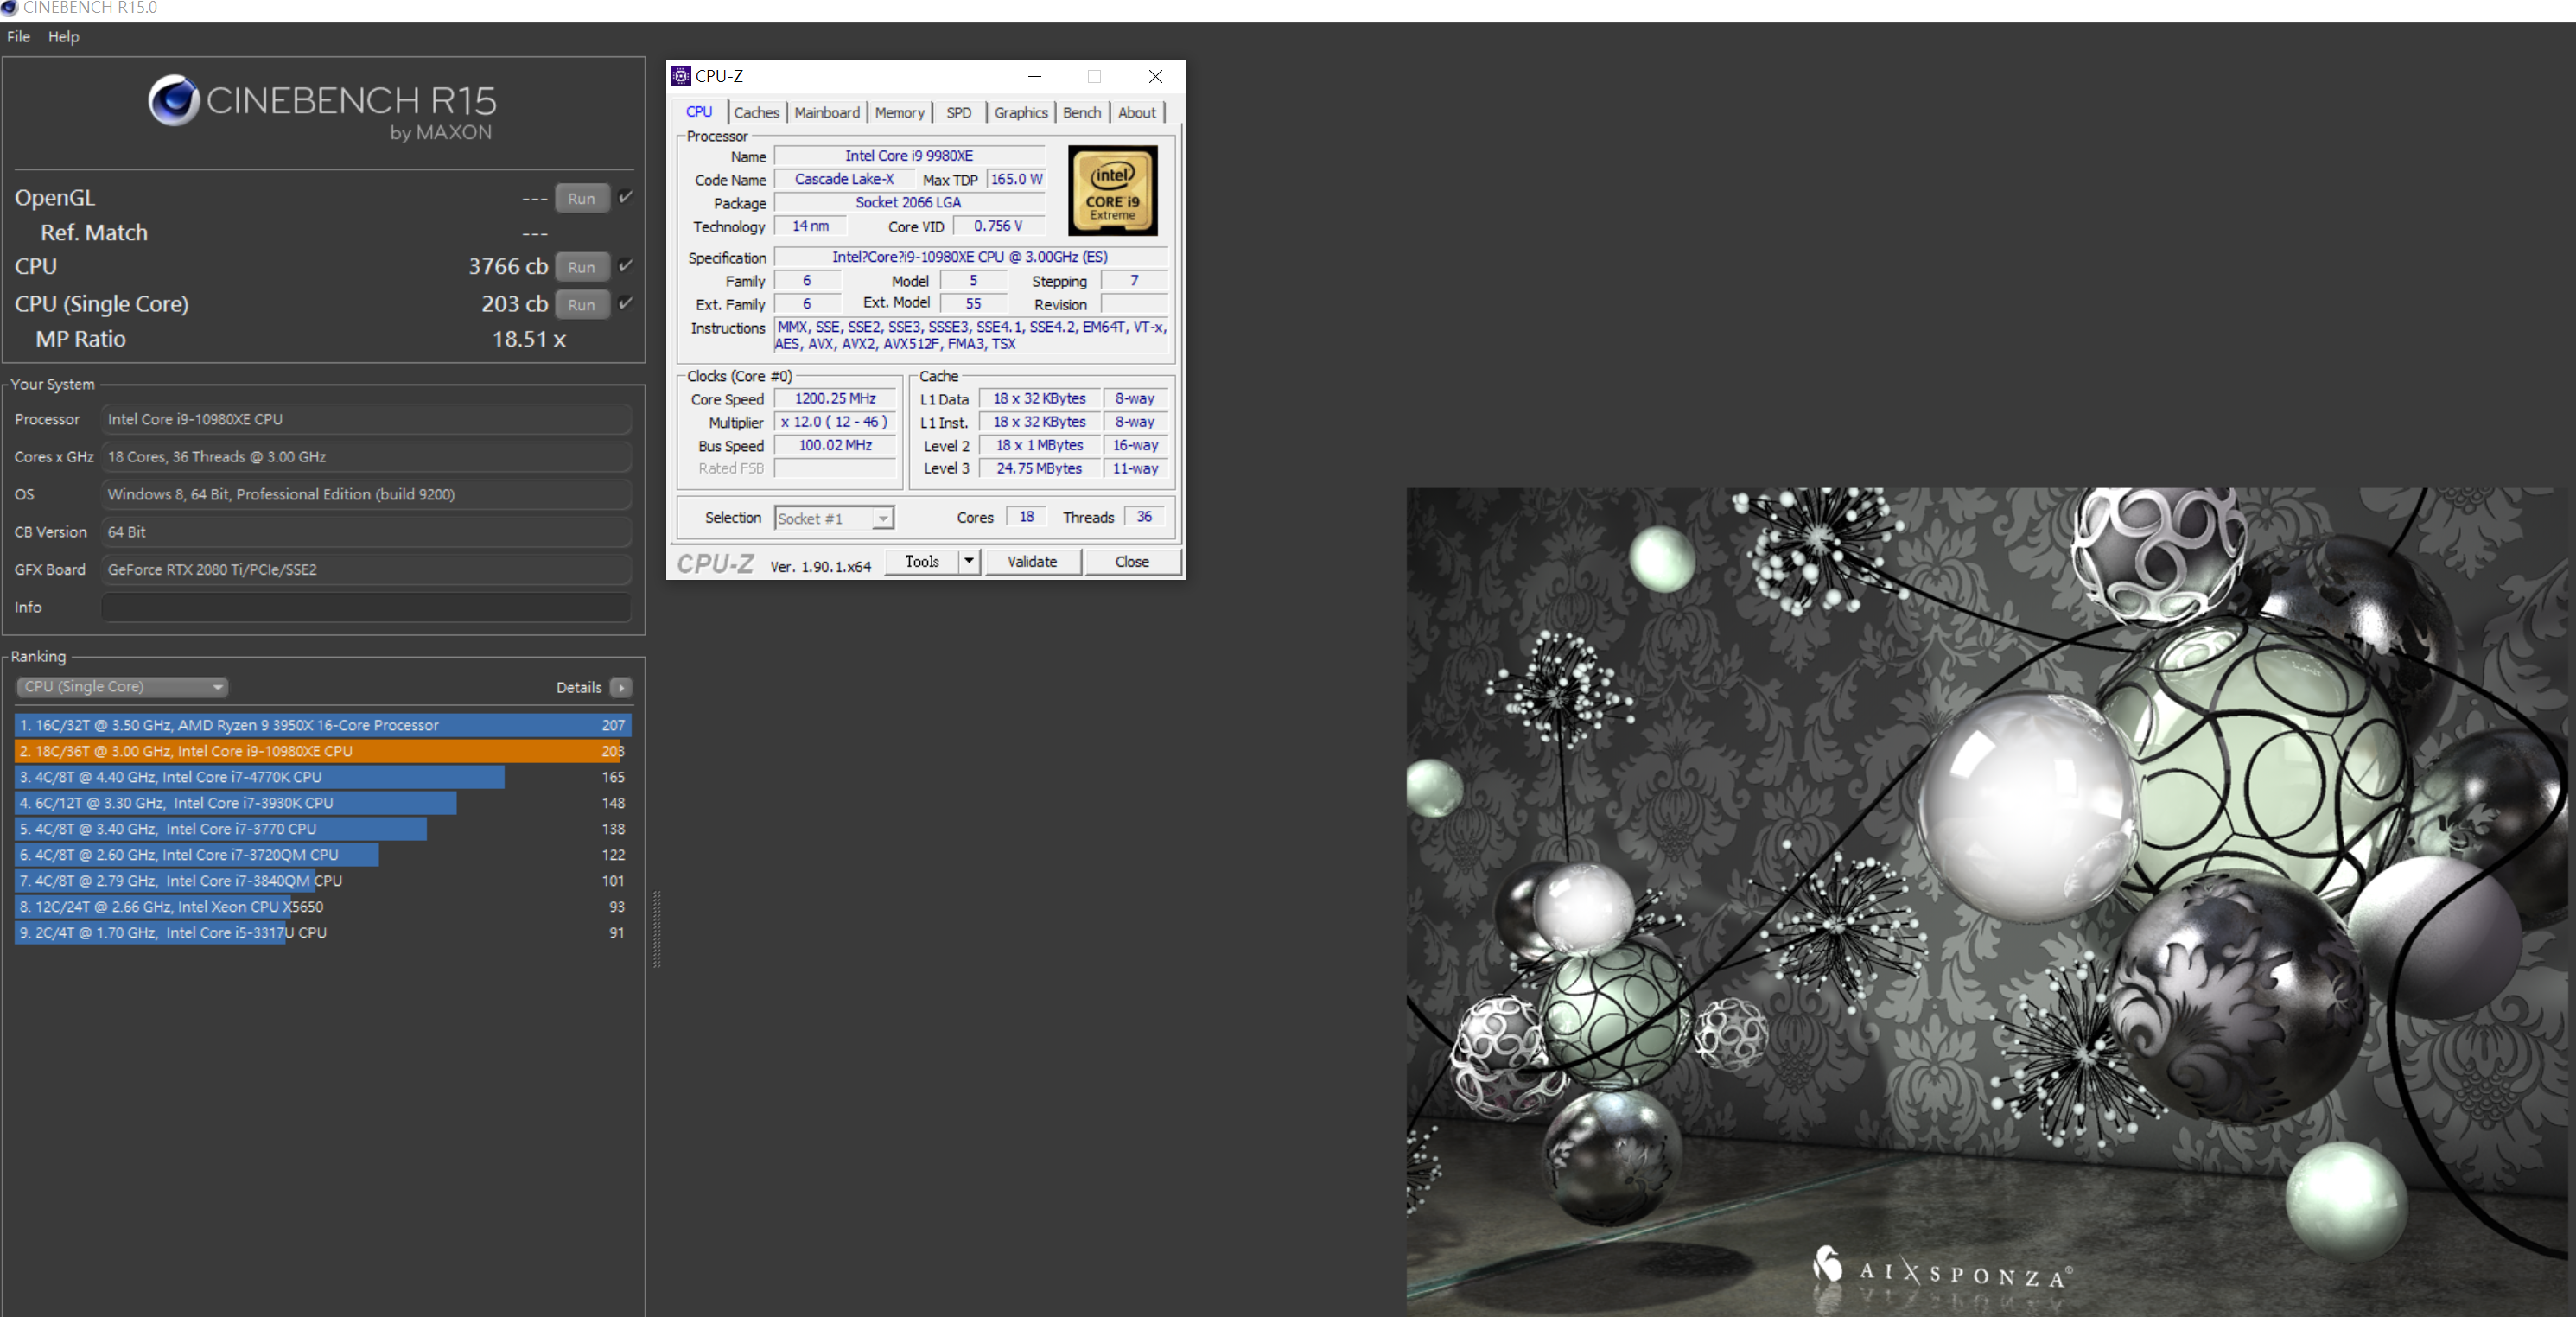
Task: Select ranking row Intel Core i7-3840QM
Action: click(322, 881)
